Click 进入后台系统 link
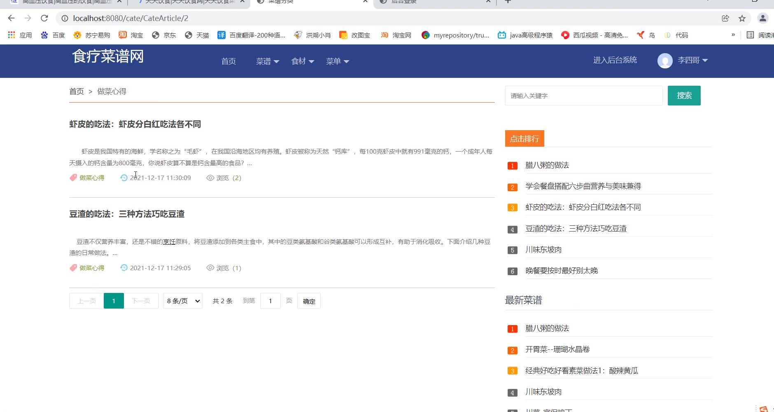This screenshot has width=774, height=412. coord(615,60)
